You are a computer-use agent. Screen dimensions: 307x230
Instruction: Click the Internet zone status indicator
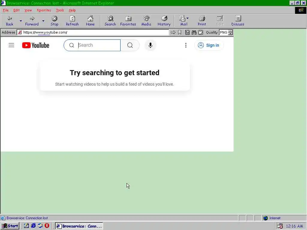click(x=272, y=218)
